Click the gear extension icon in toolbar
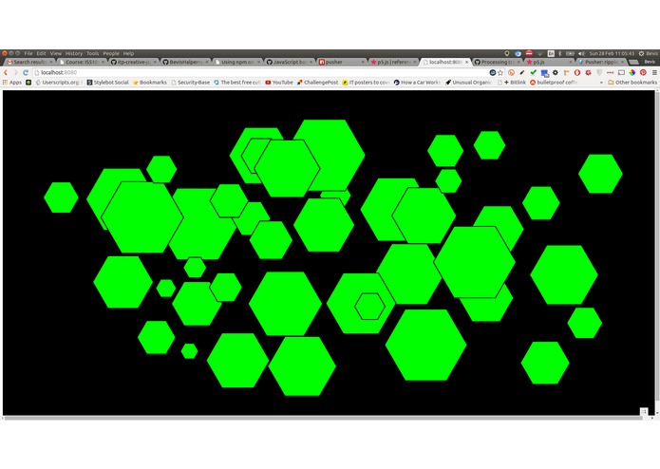 (x=556, y=73)
